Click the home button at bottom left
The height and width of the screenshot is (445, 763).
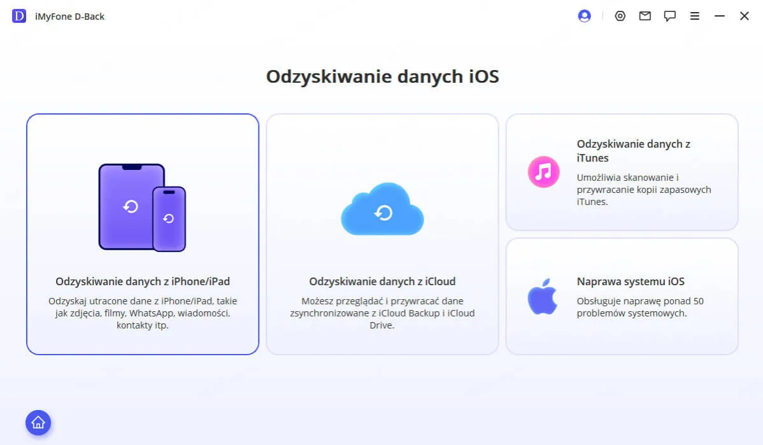(x=38, y=423)
